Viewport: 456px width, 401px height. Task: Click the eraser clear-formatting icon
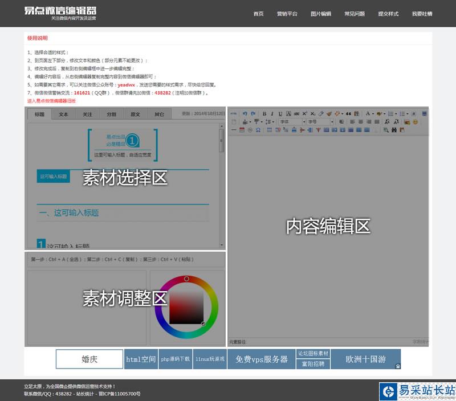tap(321, 113)
